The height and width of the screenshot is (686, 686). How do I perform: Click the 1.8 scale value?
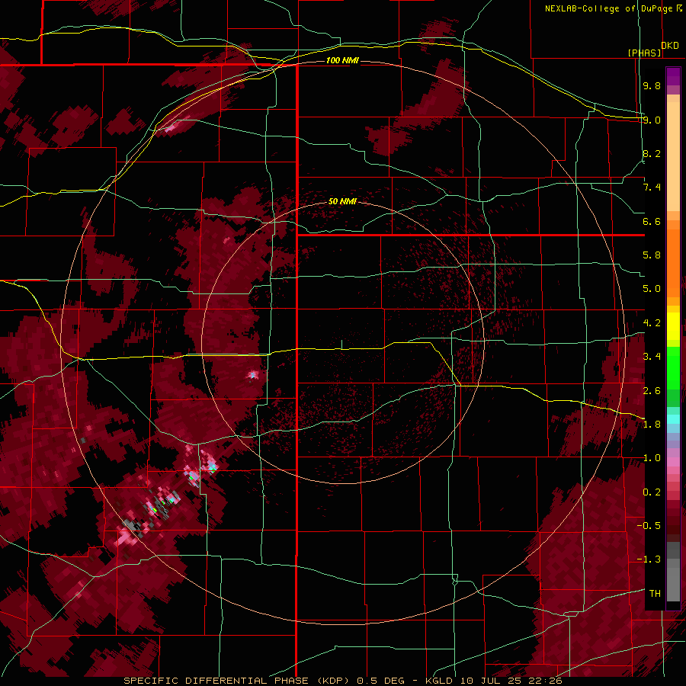click(652, 425)
